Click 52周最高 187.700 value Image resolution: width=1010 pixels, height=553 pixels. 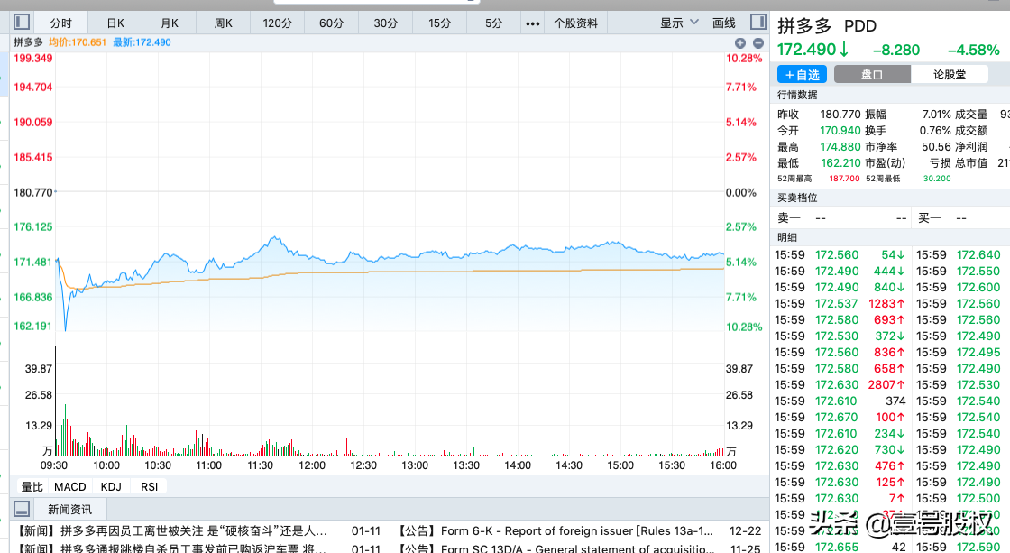(844, 179)
